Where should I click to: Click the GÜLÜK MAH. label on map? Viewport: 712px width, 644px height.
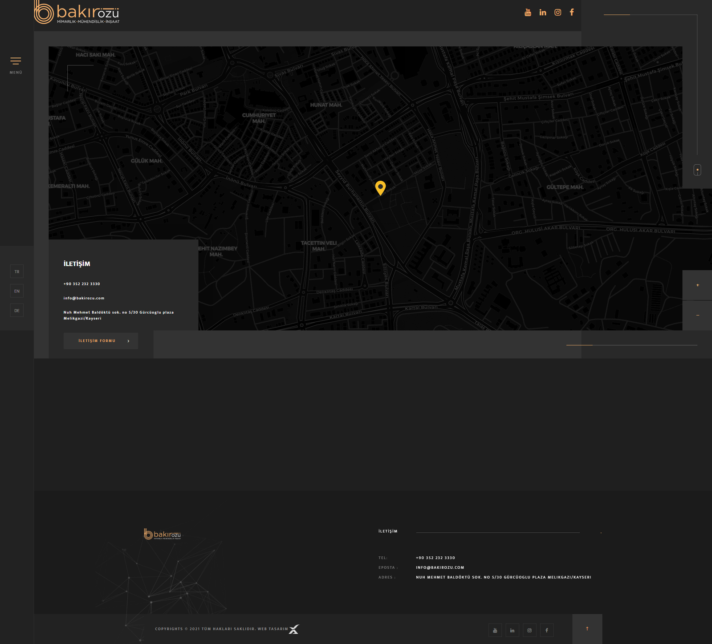[x=146, y=161]
